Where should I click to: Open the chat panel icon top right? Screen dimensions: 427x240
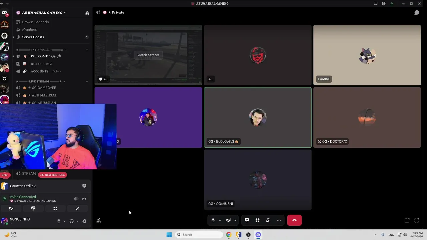click(417, 12)
